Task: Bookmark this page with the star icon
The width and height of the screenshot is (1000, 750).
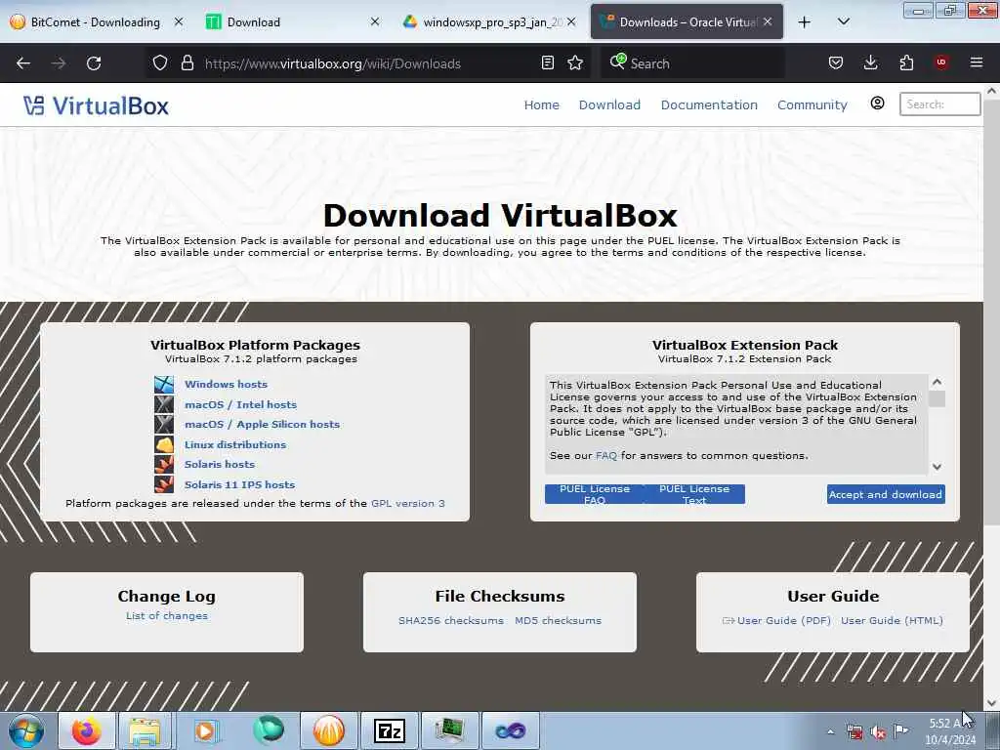Action: pos(575,63)
